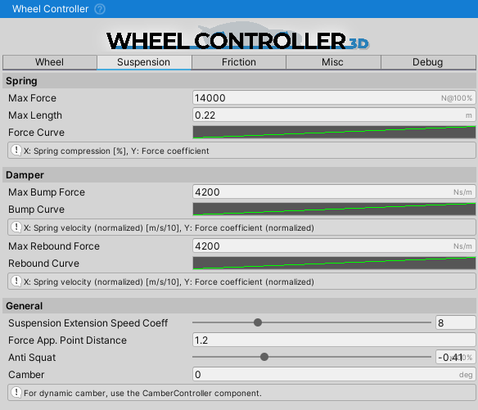Click the General section header
This screenshot has width=478, height=410.
click(239, 306)
